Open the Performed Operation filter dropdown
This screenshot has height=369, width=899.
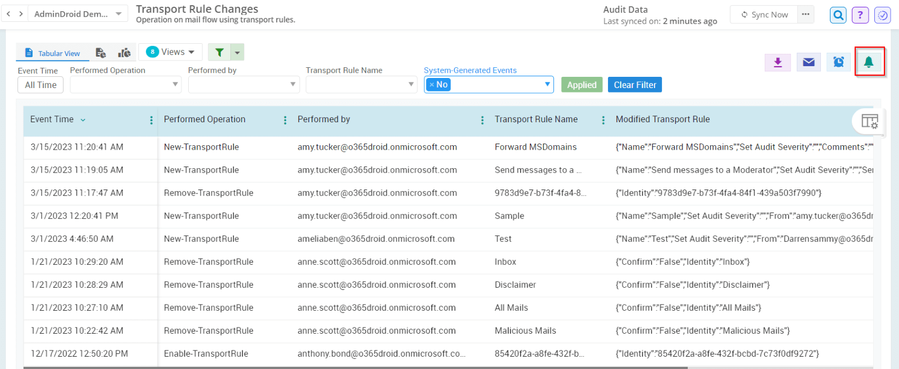pos(125,85)
